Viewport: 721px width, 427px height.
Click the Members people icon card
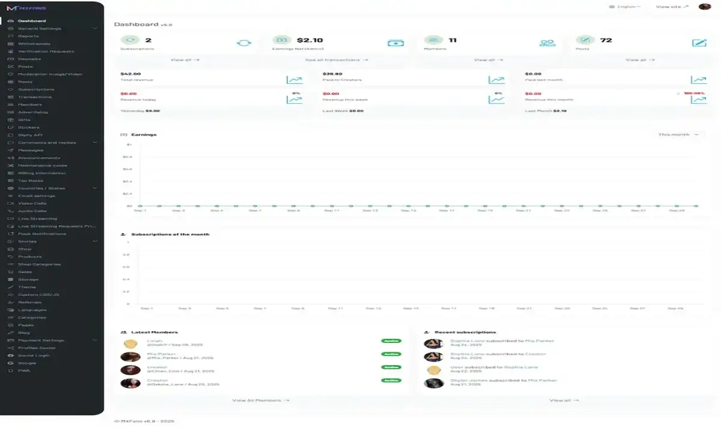(547, 43)
